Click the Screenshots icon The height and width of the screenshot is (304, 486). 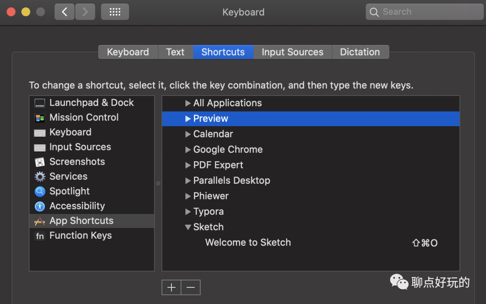tap(40, 162)
